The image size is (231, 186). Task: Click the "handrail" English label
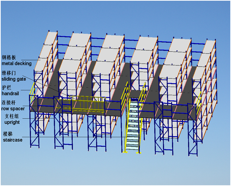point(10,93)
